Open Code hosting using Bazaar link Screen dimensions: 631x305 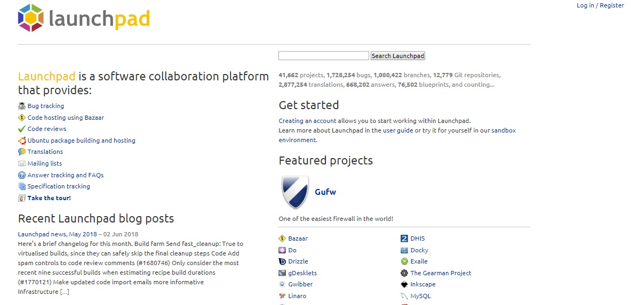pos(66,118)
